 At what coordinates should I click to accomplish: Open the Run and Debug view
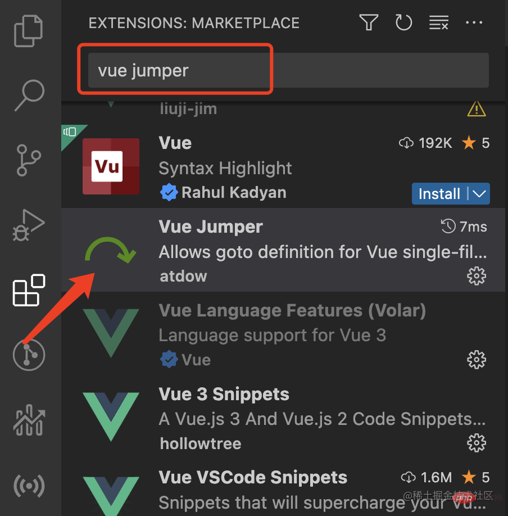tap(29, 225)
